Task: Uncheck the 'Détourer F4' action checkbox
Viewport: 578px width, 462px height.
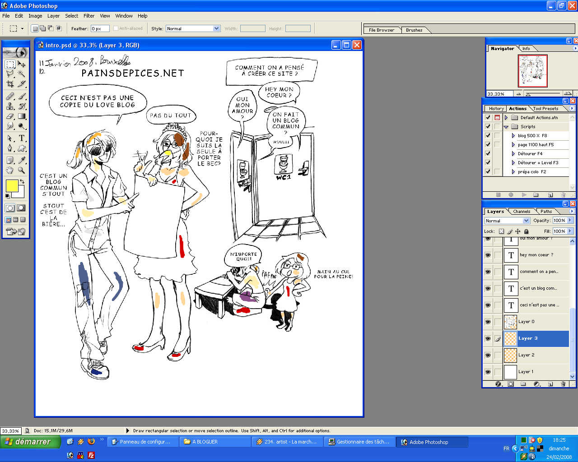Action: (488, 153)
